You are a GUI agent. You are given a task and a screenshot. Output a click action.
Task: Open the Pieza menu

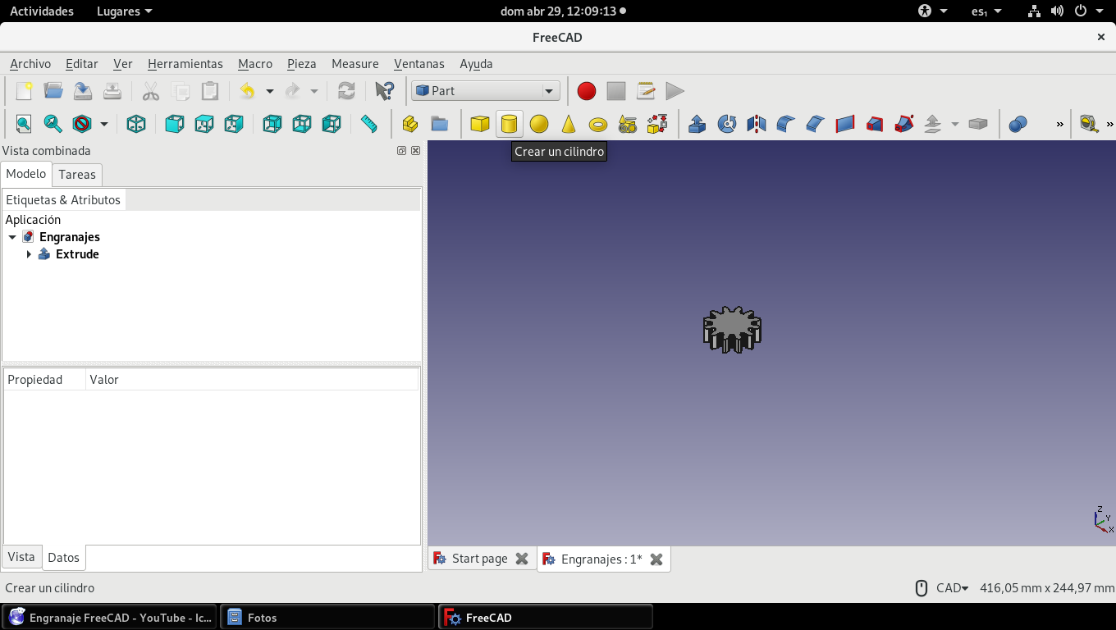pos(302,64)
